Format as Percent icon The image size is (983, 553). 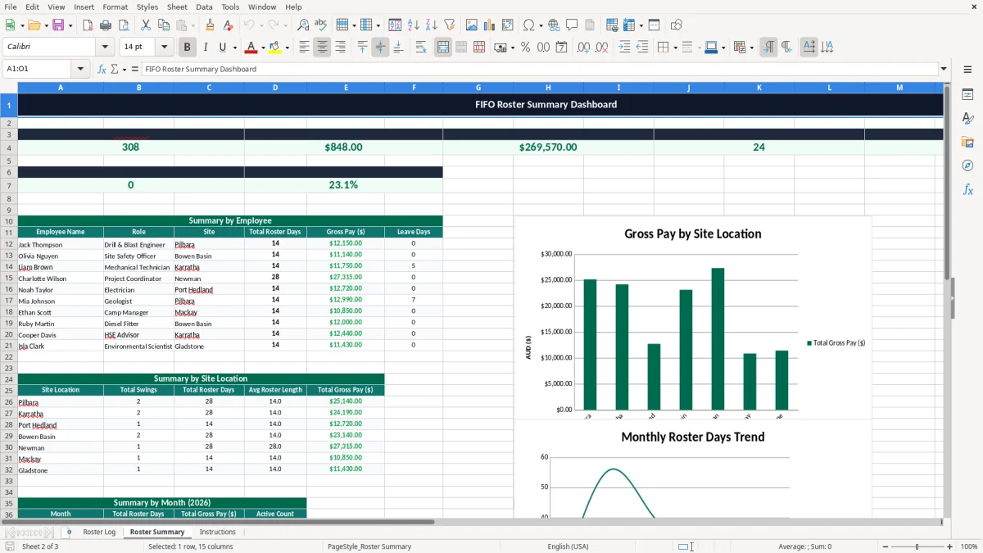coord(525,48)
